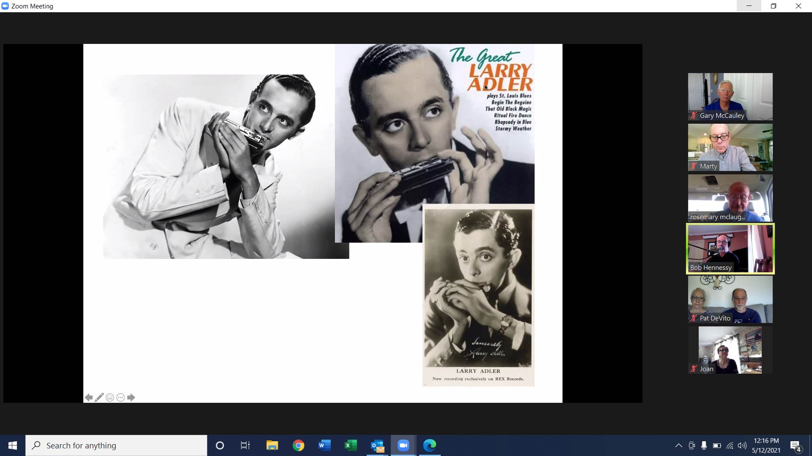812x456 pixels.
Task: Select Pat DeVito's video thumbnail
Action: click(730, 299)
